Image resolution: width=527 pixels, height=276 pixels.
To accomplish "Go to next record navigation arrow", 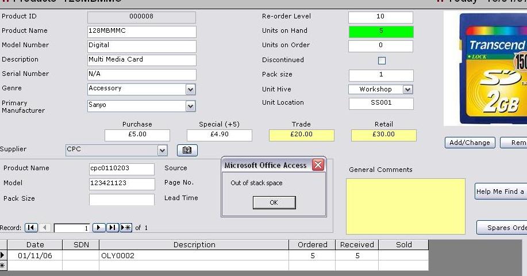I will [99, 228].
